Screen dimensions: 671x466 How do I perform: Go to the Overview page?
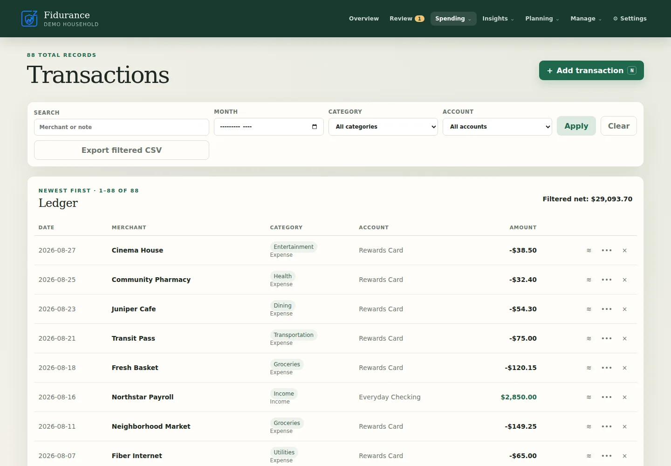[364, 19]
